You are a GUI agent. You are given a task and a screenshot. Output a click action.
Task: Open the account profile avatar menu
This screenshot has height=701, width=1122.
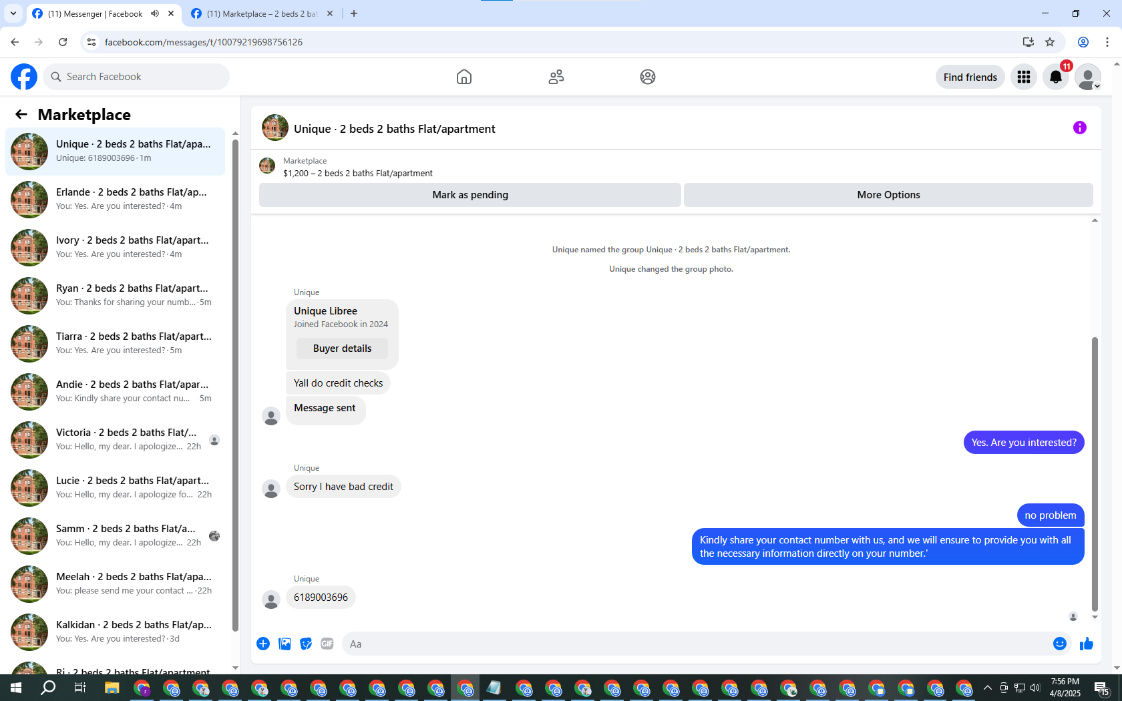point(1088,77)
